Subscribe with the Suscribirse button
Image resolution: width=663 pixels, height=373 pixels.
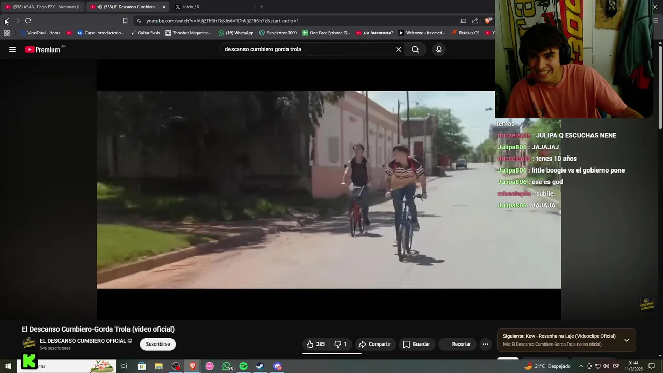point(157,344)
